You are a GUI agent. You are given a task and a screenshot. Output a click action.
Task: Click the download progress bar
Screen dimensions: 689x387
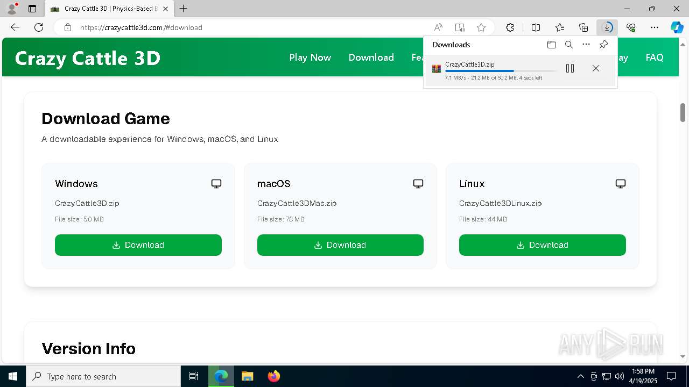[501, 71]
